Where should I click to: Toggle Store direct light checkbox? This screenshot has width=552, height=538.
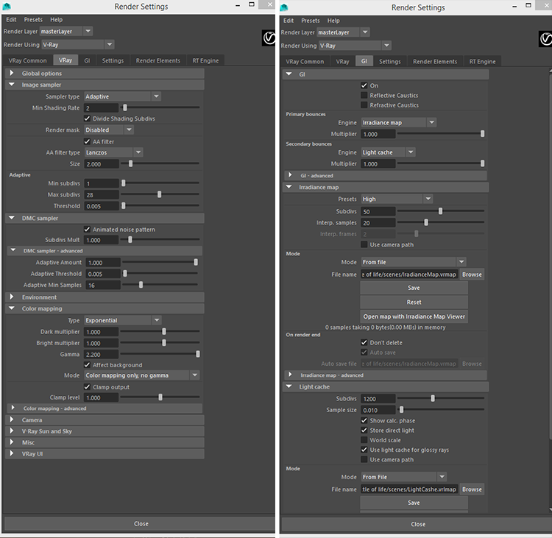[x=364, y=431]
